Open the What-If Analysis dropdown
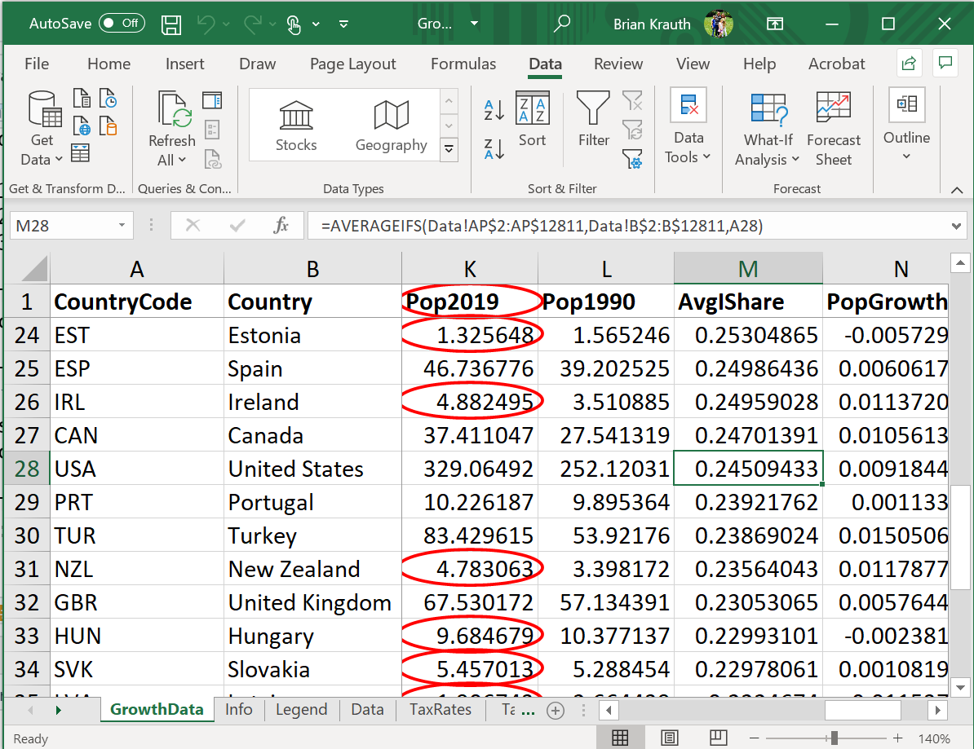Screen dimensions: 974x749 (x=768, y=129)
